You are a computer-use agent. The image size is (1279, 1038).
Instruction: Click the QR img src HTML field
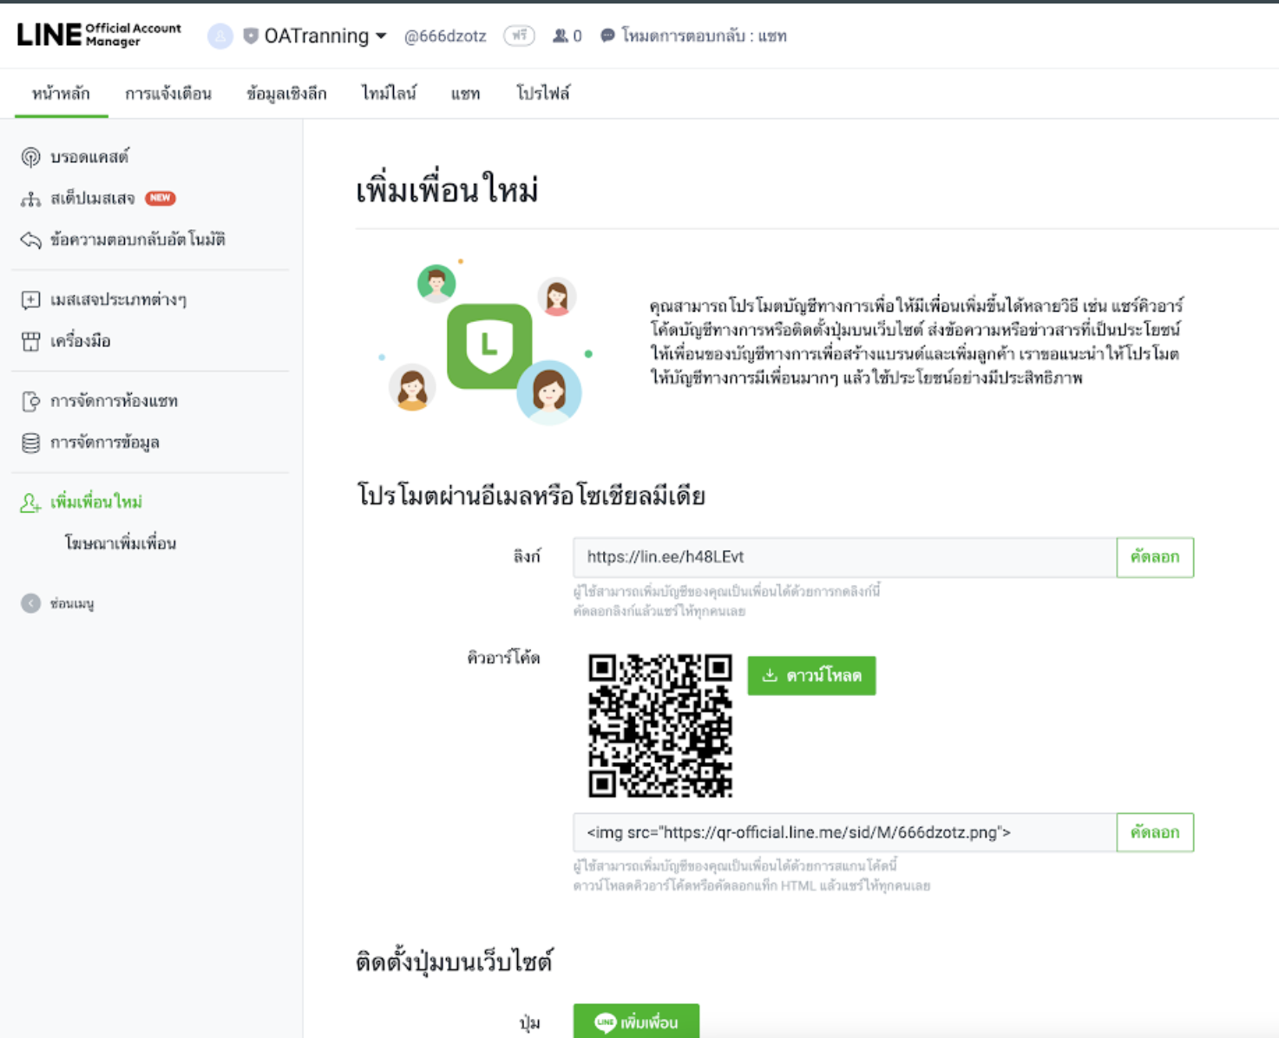point(844,832)
